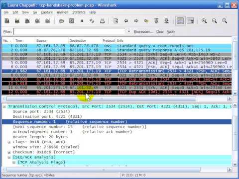Viewport: 239px width, 179px height.
Task: Sort by the Time column header
Action: pos(24,41)
